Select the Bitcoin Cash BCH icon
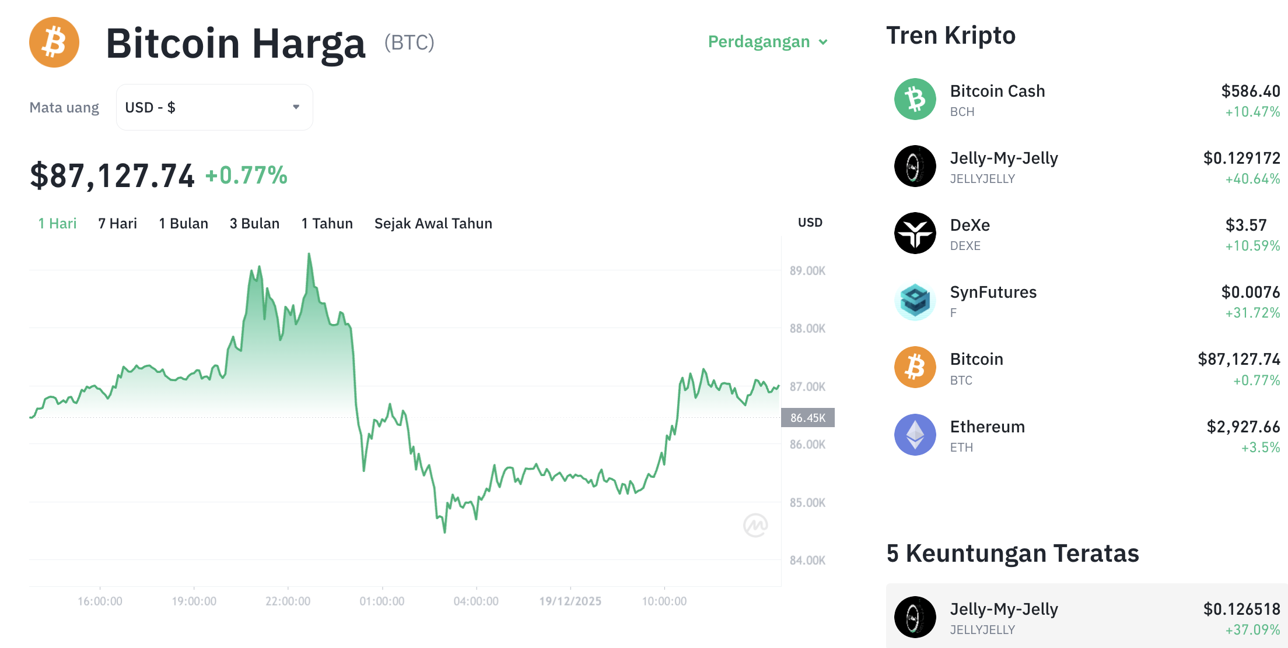This screenshot has width=1288, height=648. (914, 99)
